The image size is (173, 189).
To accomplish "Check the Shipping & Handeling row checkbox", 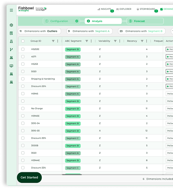I will pos(23,79).
